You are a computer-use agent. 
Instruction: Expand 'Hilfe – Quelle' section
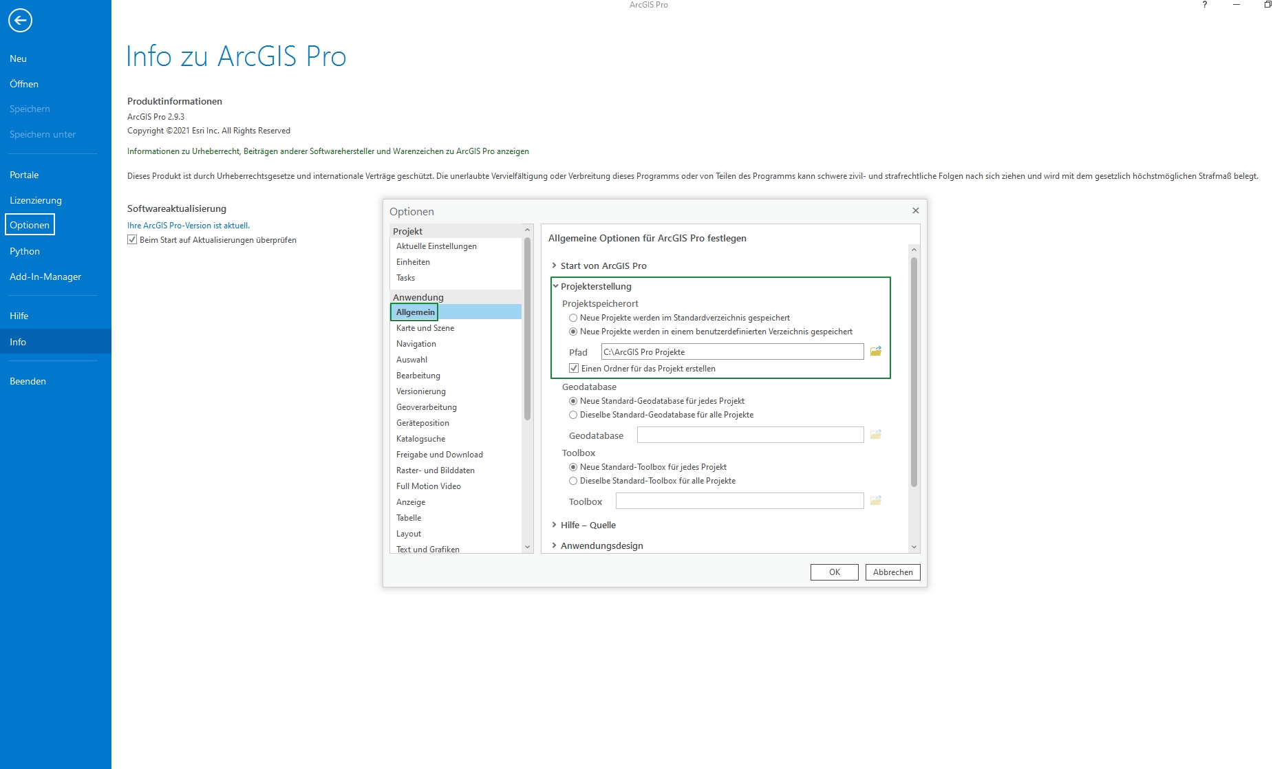[555, 525]
